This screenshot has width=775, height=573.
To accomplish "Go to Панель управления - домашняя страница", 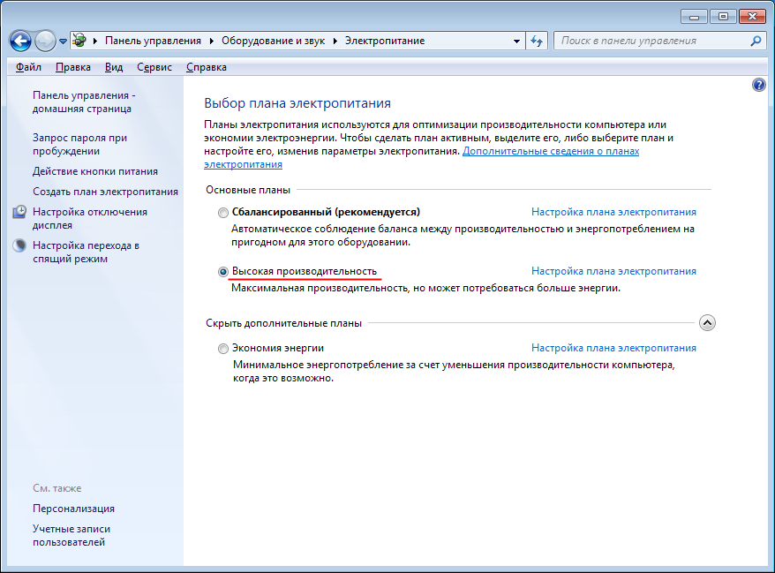I will coord(84,102).
